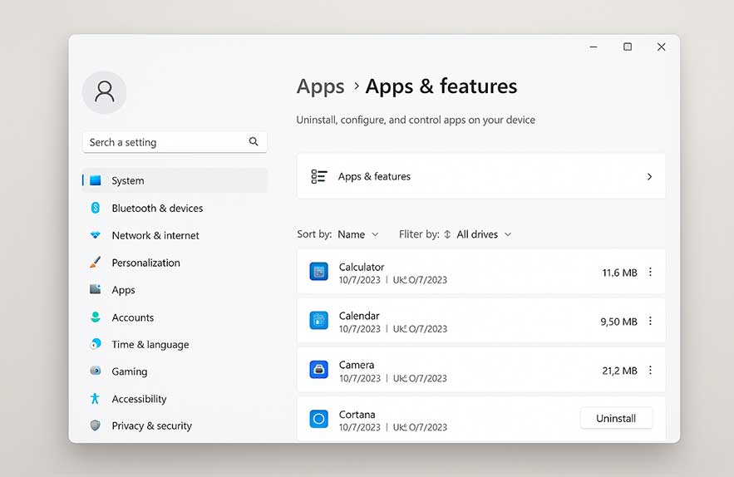Click the 11,6 MB size value

pyautogui.click(x=619, y=273)
